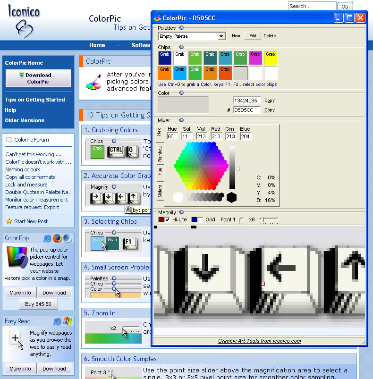Switch to the Hue mixer tab
The image size is (373, 379).
160,172
